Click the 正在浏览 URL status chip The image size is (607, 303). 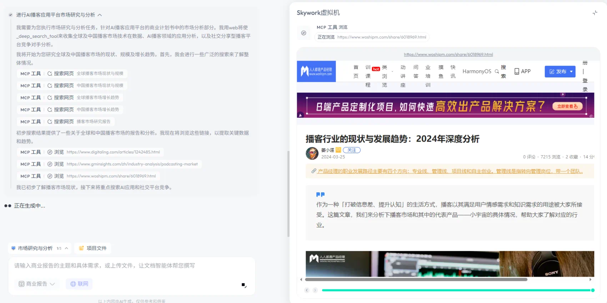click(x=372, y=37)
